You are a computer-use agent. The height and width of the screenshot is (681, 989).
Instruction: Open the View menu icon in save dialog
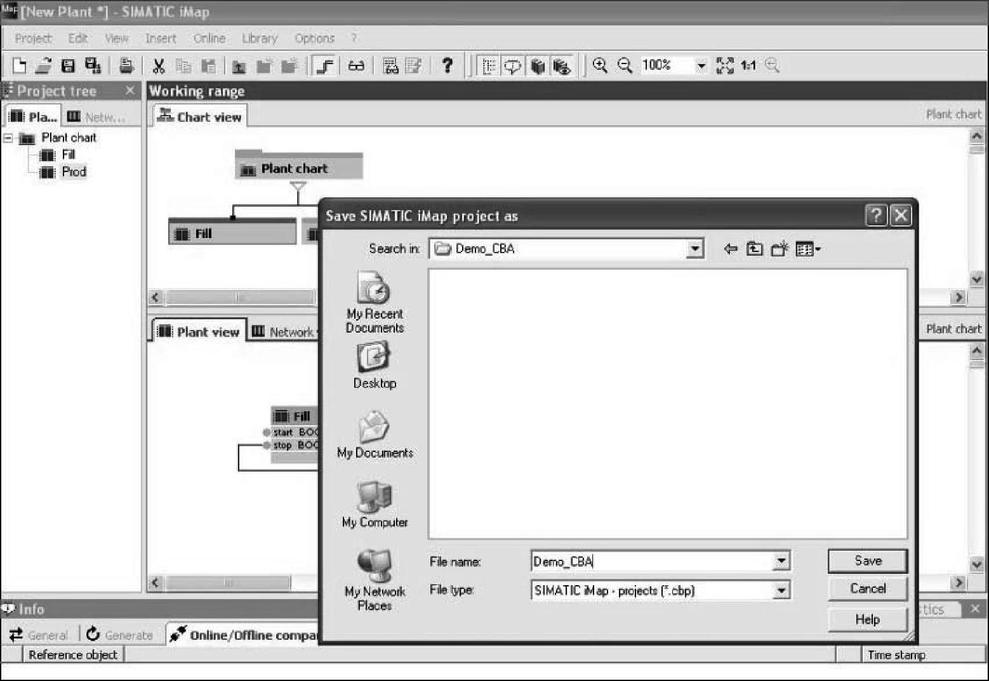807,249
